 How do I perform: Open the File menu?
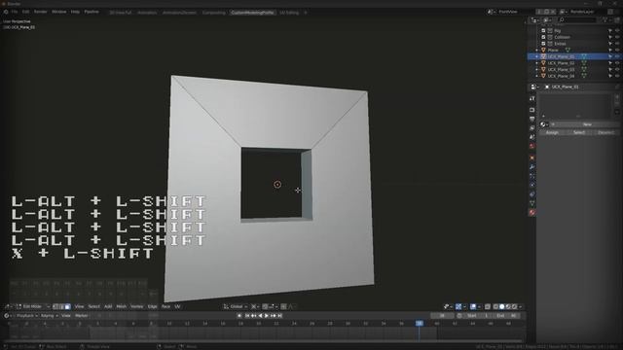(x=15, y=12)
